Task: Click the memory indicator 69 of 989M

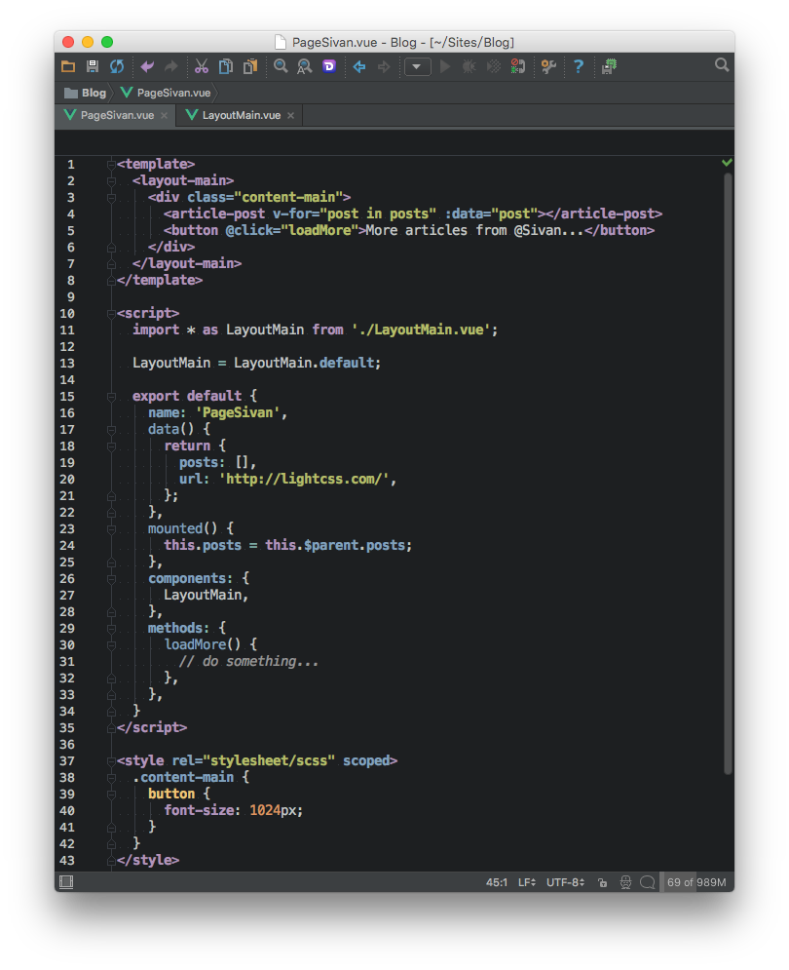Action: pyautogui.click(x=695, y=882)
